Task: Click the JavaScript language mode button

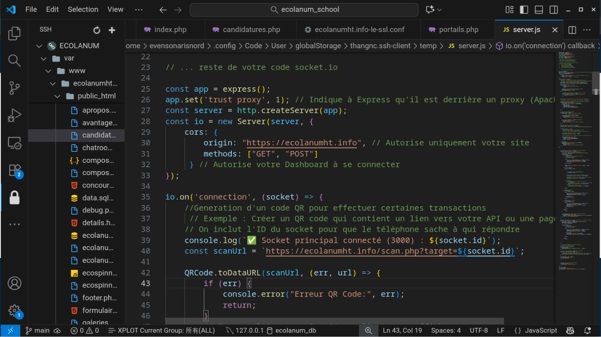Action: click(x=535, y=330)
